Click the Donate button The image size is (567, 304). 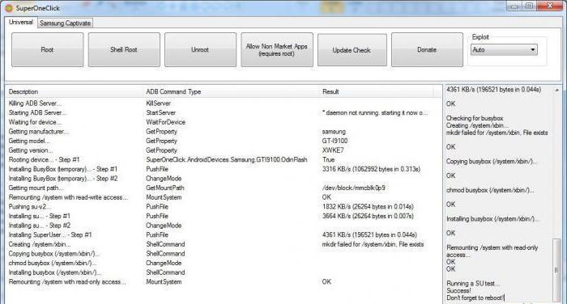427,49
